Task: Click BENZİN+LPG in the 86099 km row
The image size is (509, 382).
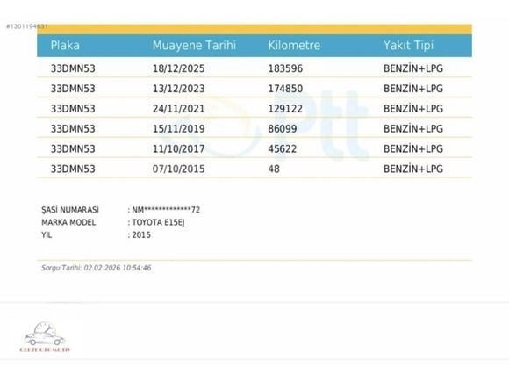Action: coord(413,128)
